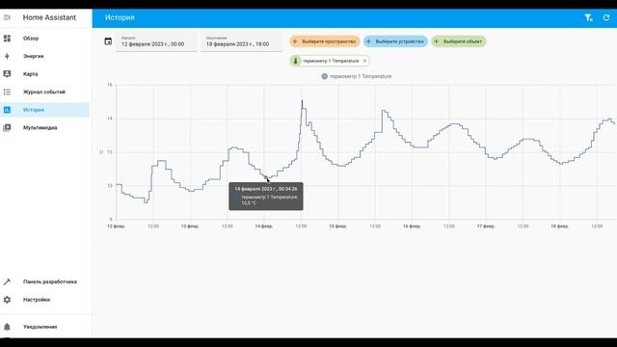617x347 pixels.
Task: Remove the термометр 1 Temperature chip
Action: [364, 61]
